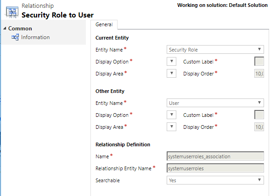Click Current Entity Display Order field
Screen dimensions: 270x196
(259, 74)
